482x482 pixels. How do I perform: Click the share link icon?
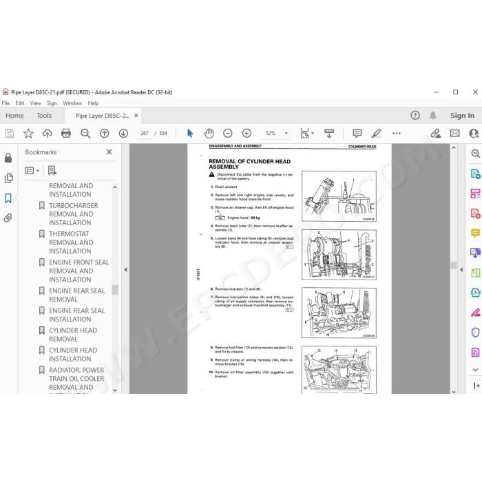tap(435, 133)
